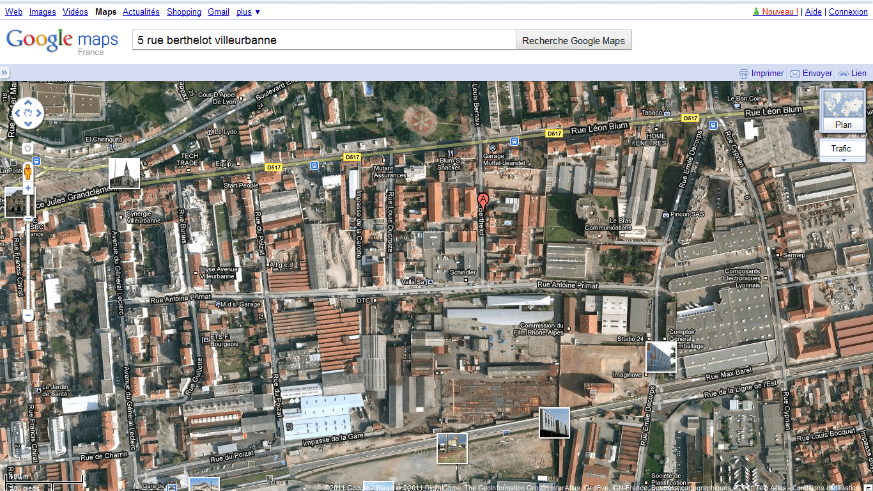873x491 pixels.
Task: Click the Envoyer envelope icon
Action: 795,74
